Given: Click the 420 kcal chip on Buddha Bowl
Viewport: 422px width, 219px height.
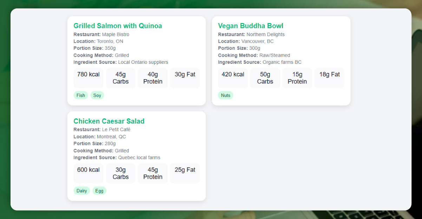Looking at the screenshot, I should coord(232,78).
